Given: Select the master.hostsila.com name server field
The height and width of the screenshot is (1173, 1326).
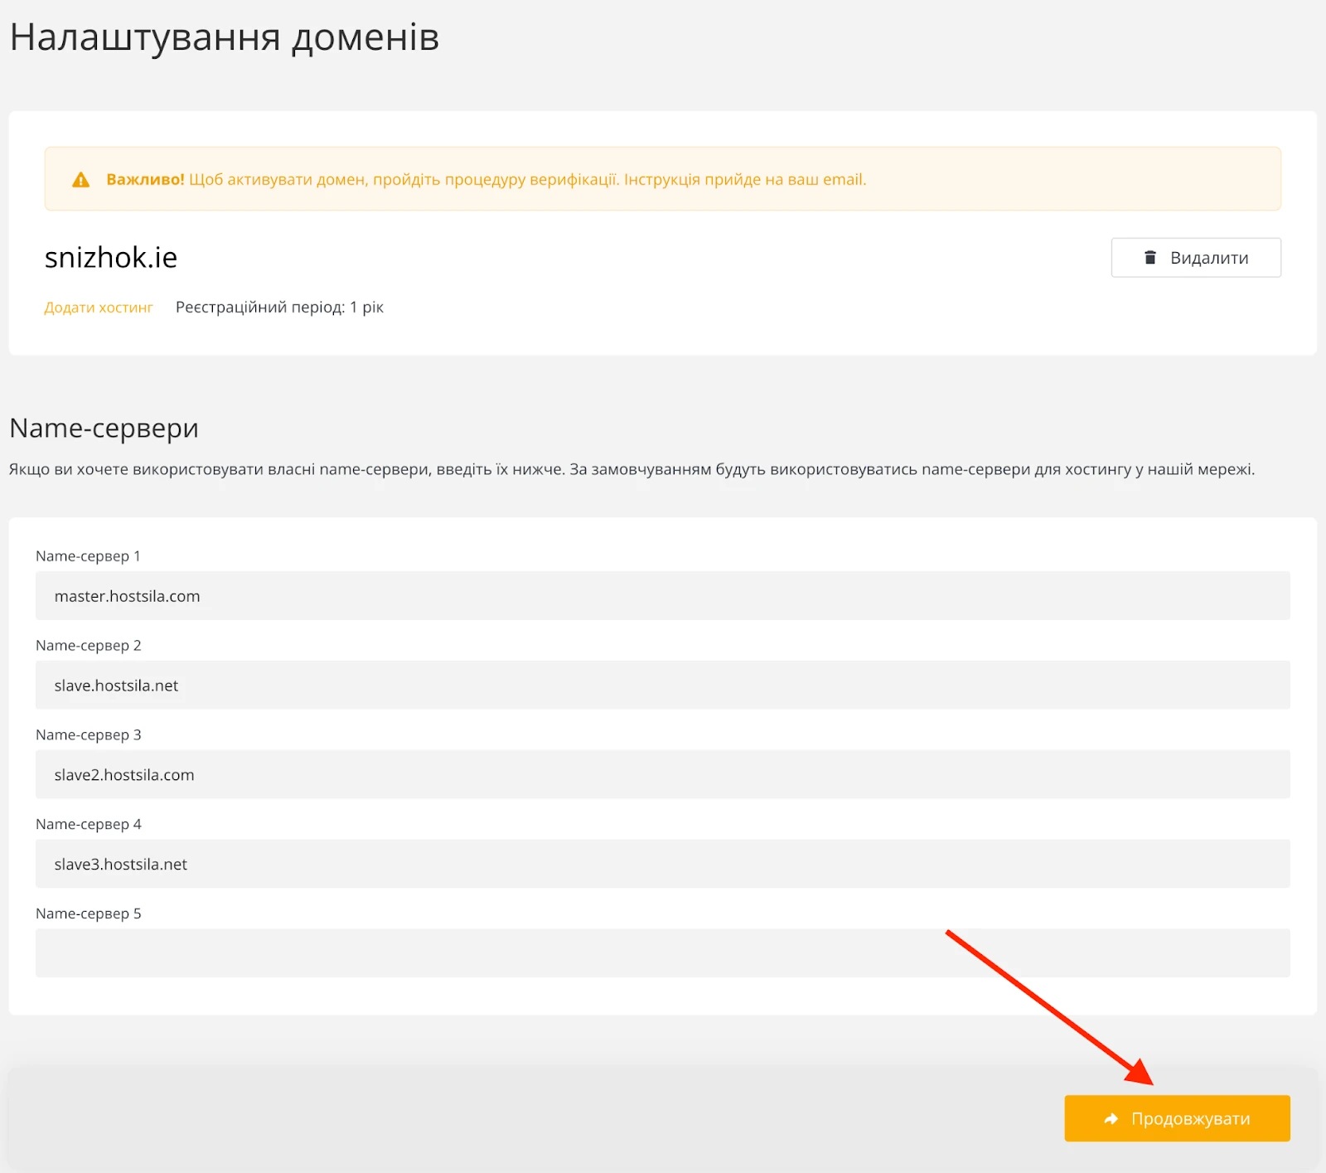Looking at the screenshot, I should point(663,596).
